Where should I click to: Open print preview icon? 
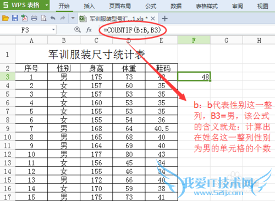(x=43, y=18)
